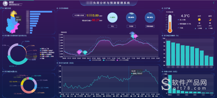The height and width of the screenshot is (98, 217).
Task: Click the thermometer graphic in weather panel
Action: click(170, 24)
